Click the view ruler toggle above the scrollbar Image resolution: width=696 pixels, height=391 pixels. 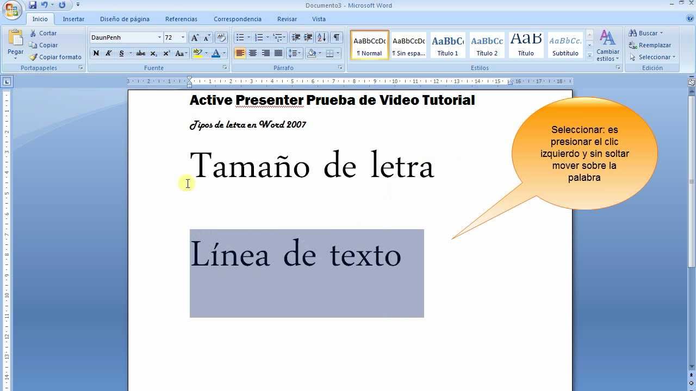[692, 82]
